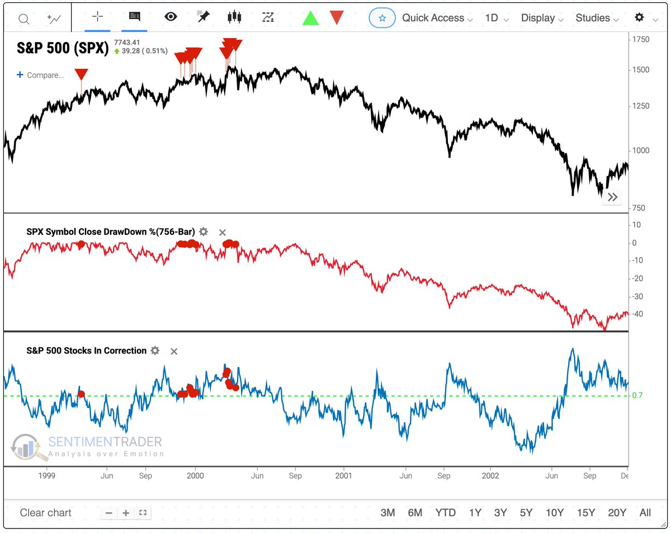Open settings for Stocks In Correction study
671x533 pixels.
pos(155,351)
